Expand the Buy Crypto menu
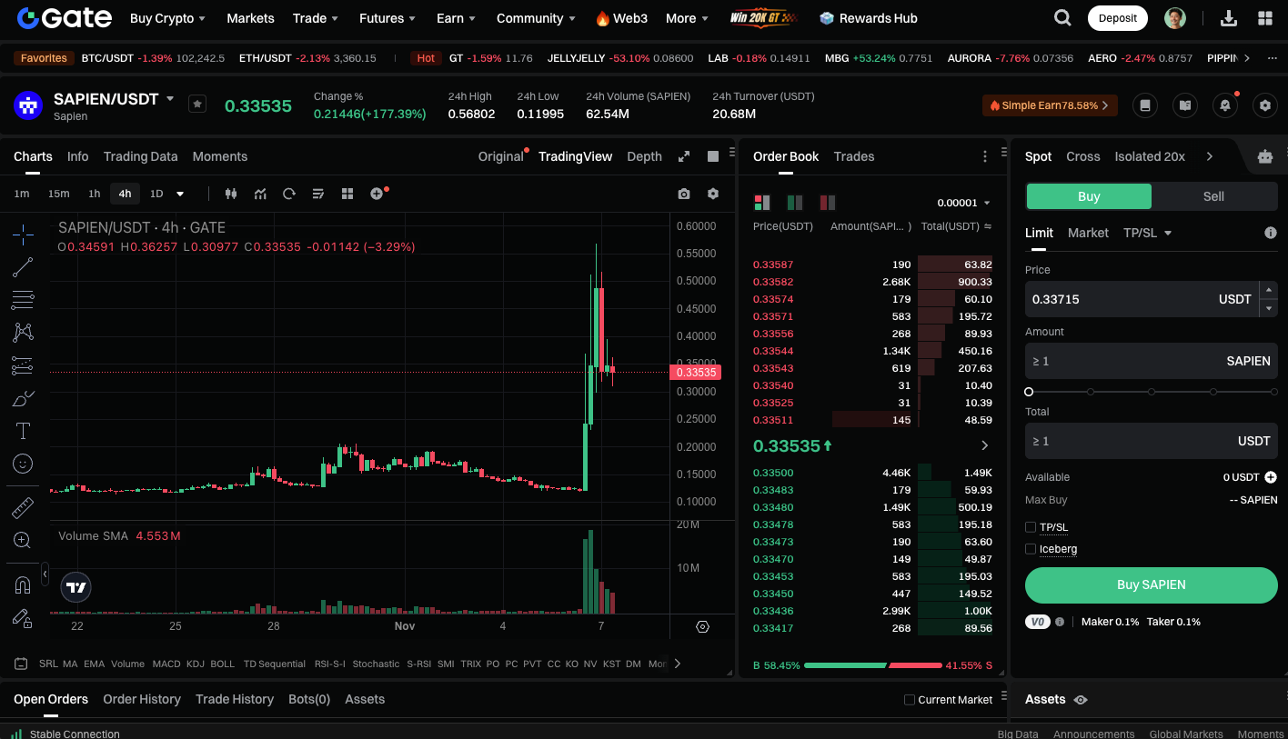Screen dimensions: 1288x739 click(167, 18)
